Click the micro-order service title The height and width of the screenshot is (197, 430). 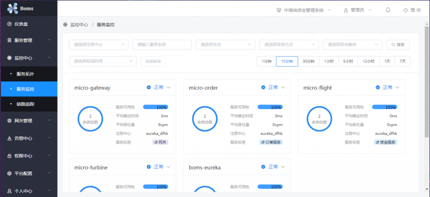point(204,88)
